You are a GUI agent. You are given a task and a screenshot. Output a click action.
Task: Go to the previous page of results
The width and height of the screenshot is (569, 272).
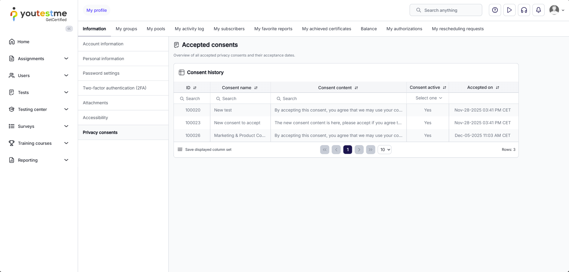click(336, 150)
